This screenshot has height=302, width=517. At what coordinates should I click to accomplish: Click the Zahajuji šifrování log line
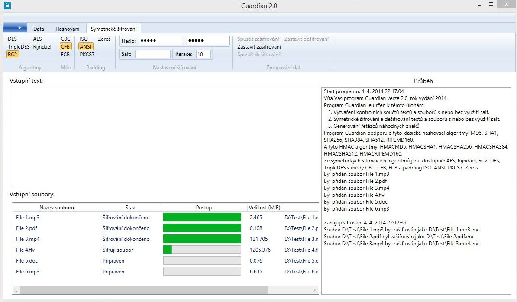pos(365,222)
